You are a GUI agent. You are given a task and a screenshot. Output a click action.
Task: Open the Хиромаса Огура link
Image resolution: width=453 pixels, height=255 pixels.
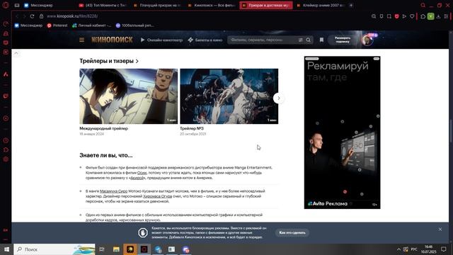click(157, 196)
